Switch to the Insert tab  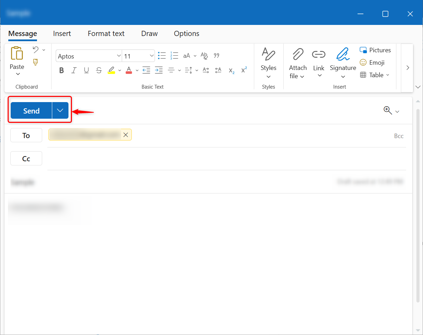pos(62,34)
